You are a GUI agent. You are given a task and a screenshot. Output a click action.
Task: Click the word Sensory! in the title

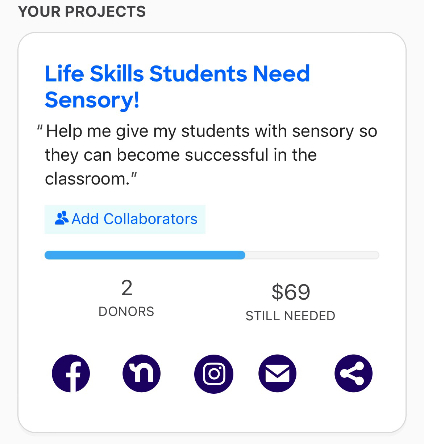point(92,100)
